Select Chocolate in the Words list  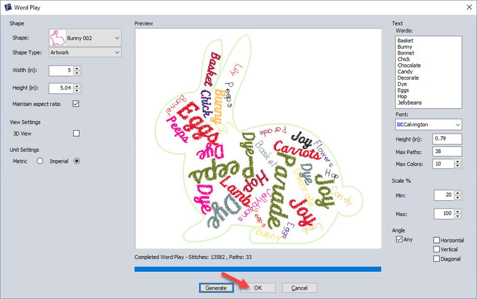(x=409, y=65)
